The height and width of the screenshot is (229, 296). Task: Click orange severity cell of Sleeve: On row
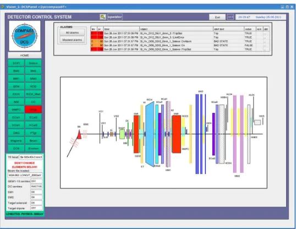pyautogui.click(x=94, y=45)
